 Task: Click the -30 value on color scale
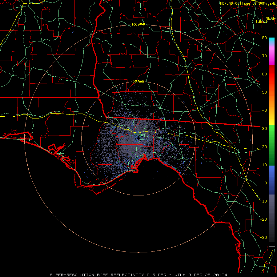263,238
